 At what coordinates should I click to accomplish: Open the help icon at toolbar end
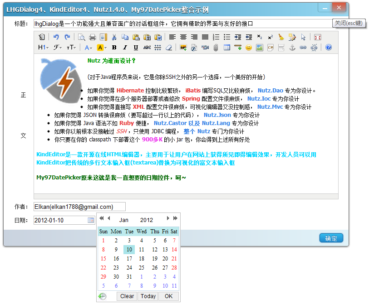point(329,48)
